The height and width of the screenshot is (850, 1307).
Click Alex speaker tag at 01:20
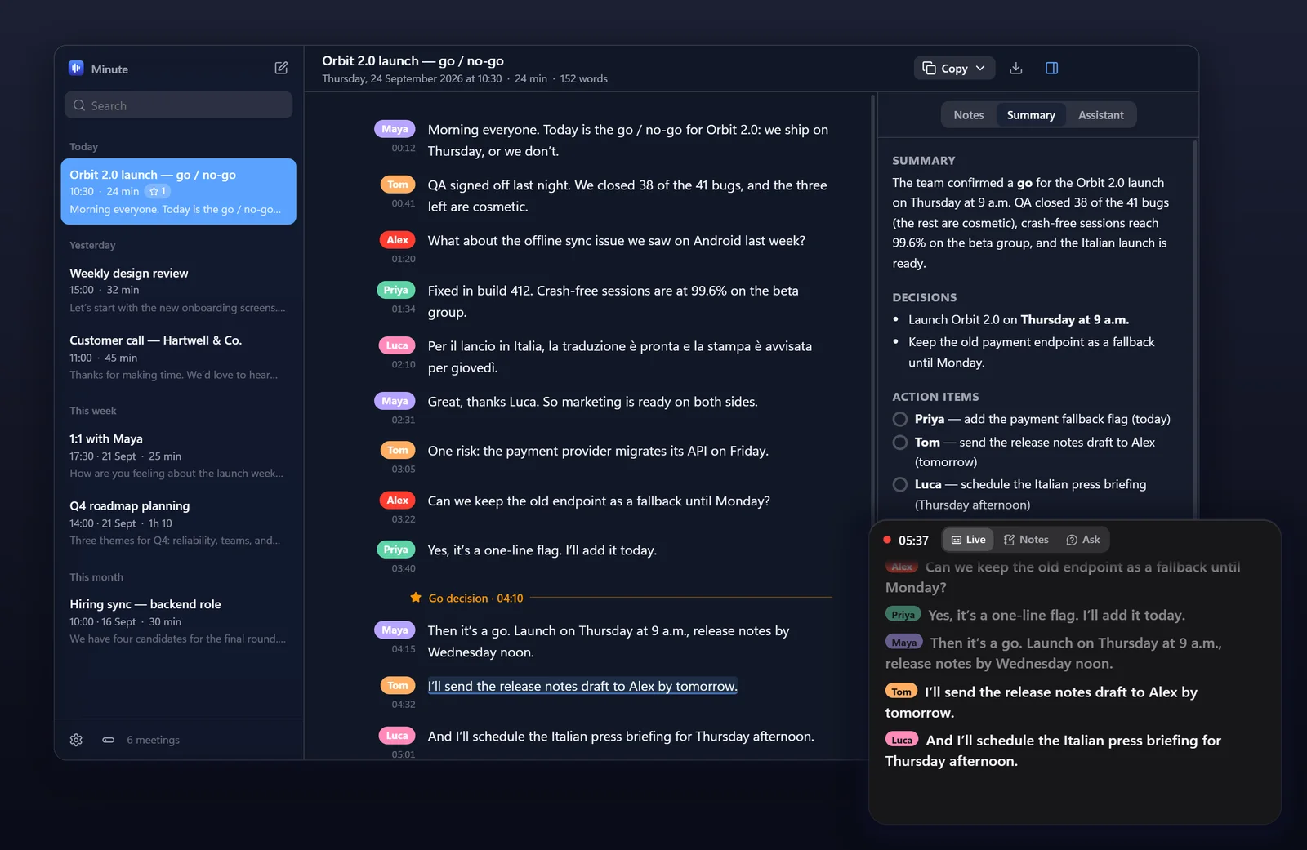397,240
